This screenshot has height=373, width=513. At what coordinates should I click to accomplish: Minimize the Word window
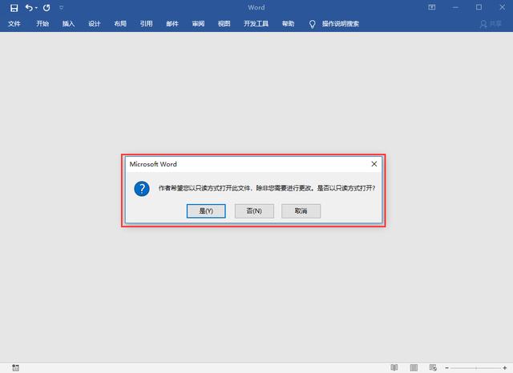(x=455, y=7)
